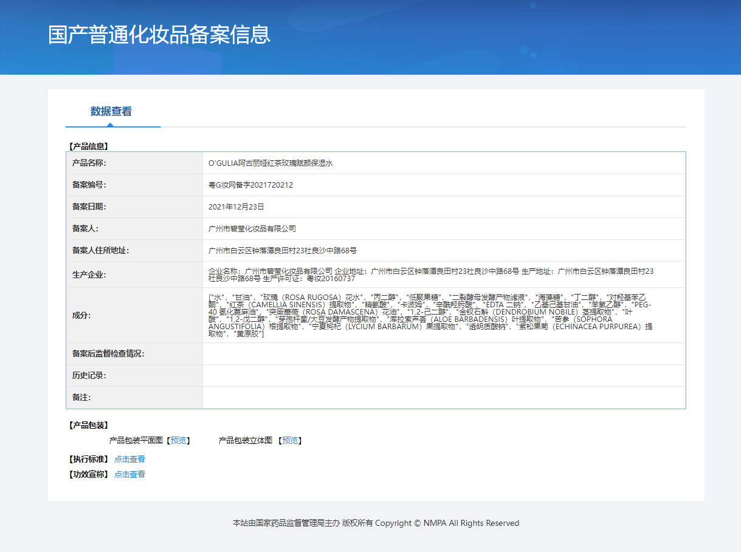Click 点击查看 next to 执行标准
The image size is (741, 552).
point(129,459)
